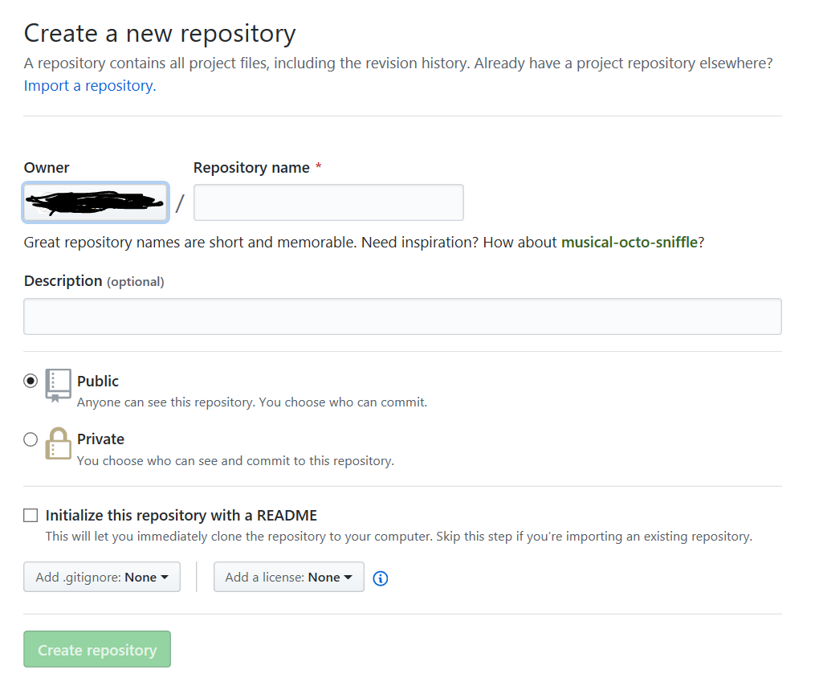This screenshot has width=819, height=686.
Task: Select the suggested name musical-octo-sniffle
Action: click(631, 242)
